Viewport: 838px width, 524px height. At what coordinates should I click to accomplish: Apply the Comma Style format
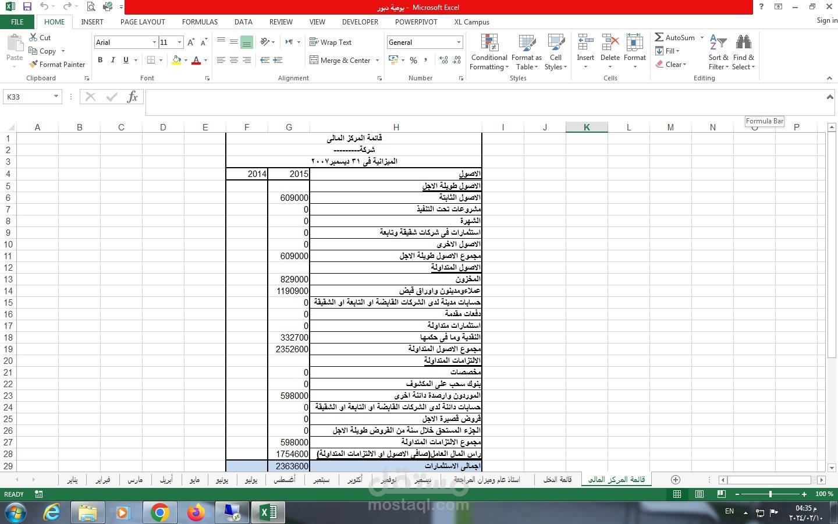pos(426,60)
